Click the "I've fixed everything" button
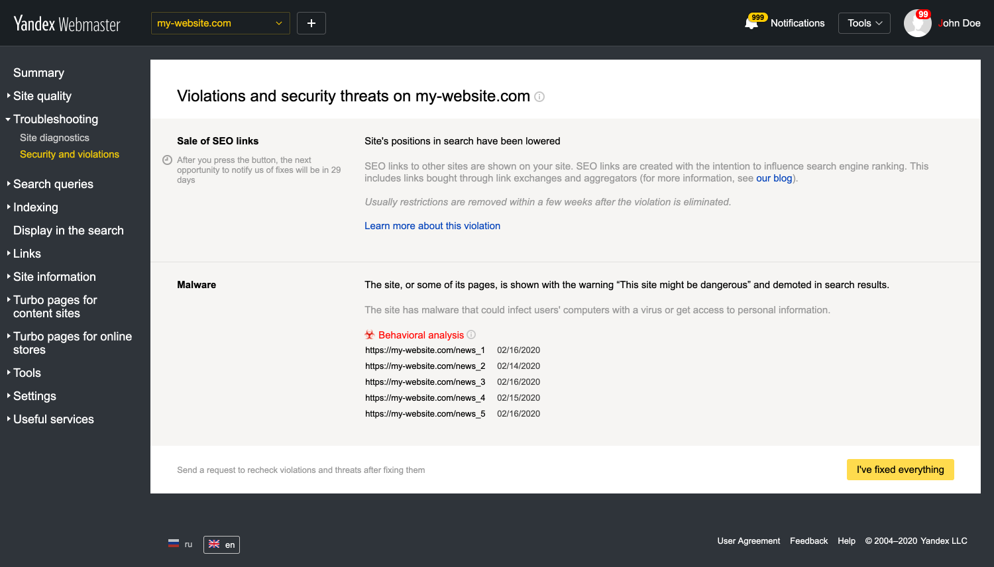Screen dimensions: 994x567 (x=901, y=470)
